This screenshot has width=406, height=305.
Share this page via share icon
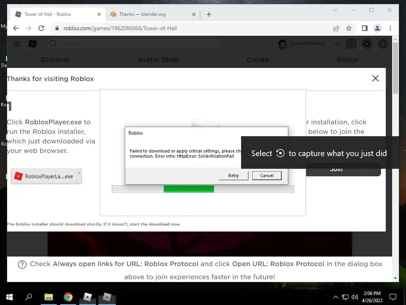coord(336,28)
